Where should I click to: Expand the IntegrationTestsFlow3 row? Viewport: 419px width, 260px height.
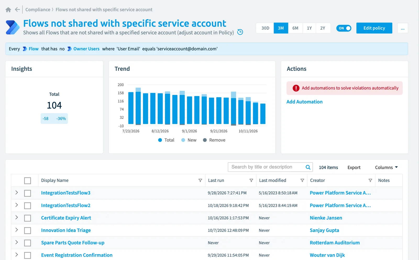pyautogui.click(x=16, y=192)
